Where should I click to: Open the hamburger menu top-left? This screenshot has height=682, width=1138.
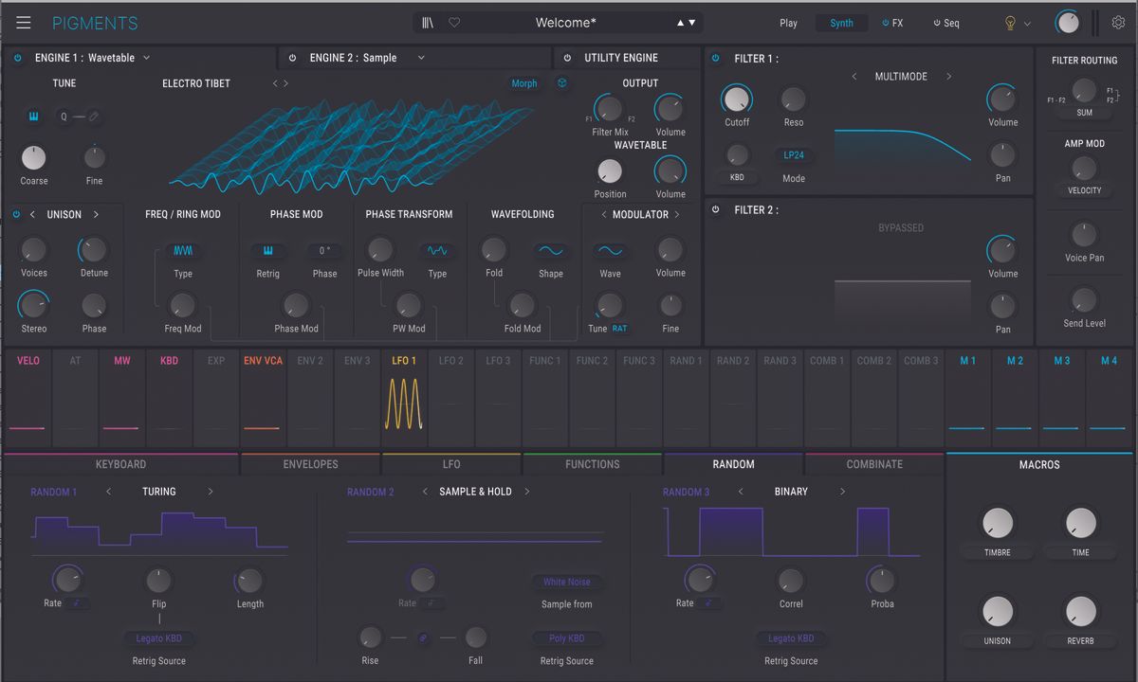(24, 22)
